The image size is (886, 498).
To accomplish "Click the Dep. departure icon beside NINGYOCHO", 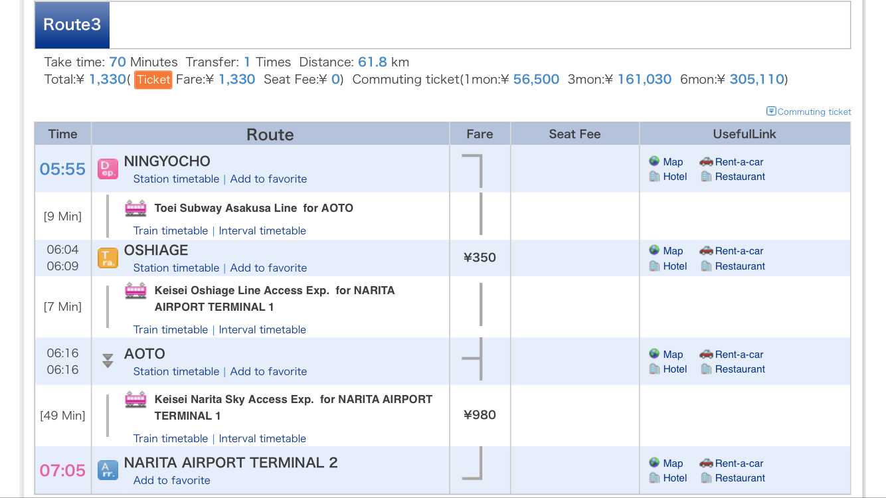I will pyautogui.click(x=108, y=169).
